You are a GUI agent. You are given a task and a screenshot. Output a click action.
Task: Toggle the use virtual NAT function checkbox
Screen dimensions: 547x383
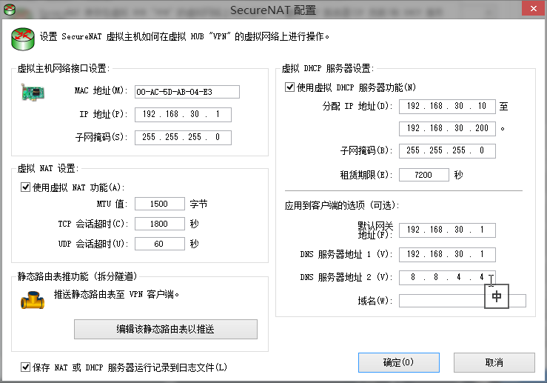click(26, 187)
